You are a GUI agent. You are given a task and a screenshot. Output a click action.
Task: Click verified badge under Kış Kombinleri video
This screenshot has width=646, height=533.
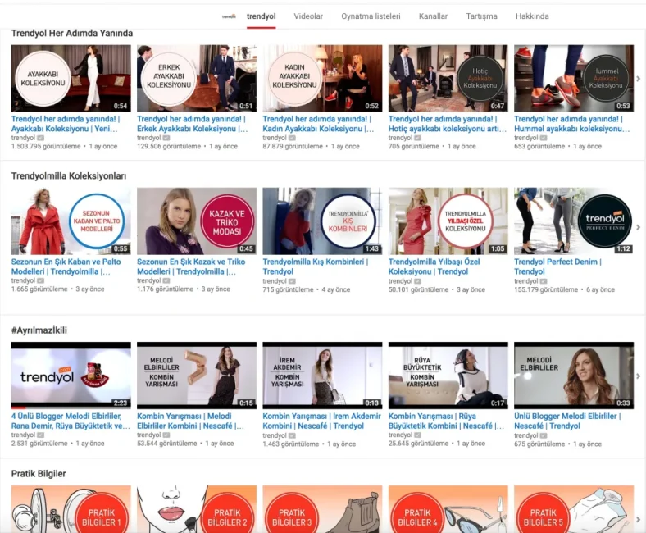292,281
